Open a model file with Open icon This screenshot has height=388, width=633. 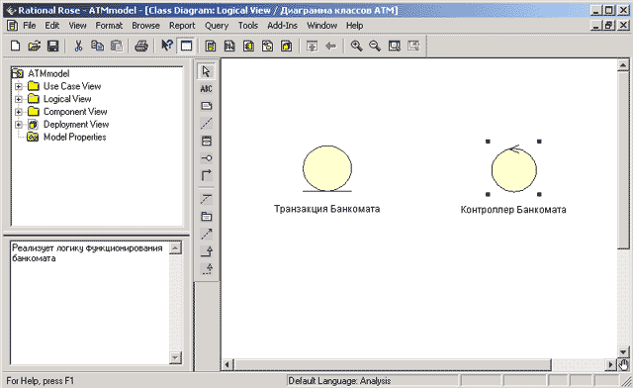coord(35,46)
